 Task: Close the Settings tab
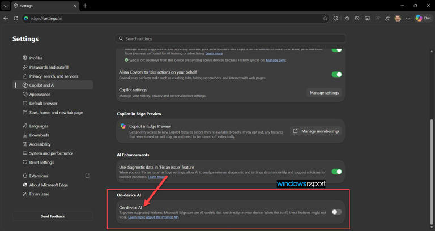(75, 6)
